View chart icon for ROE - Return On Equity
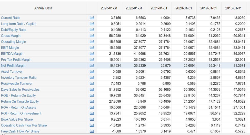The width and height of the screenshot is (250, 135). [92, 95]
